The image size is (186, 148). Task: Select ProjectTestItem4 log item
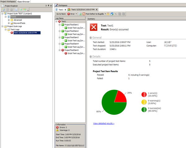tap(71, 44)
